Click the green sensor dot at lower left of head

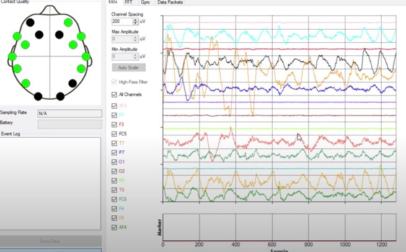tap(26, 83)
